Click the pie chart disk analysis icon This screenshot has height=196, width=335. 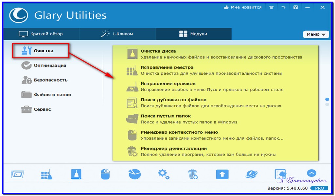tap(134, 174)
